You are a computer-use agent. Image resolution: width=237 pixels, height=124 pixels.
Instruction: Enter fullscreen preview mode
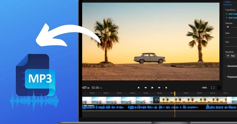[x=213, y=88]
